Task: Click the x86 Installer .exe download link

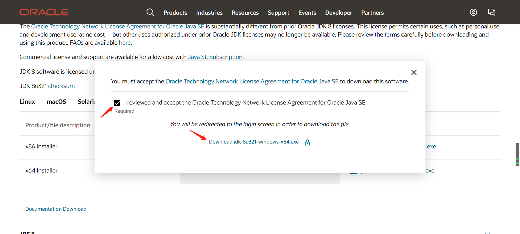Action: 431,147
